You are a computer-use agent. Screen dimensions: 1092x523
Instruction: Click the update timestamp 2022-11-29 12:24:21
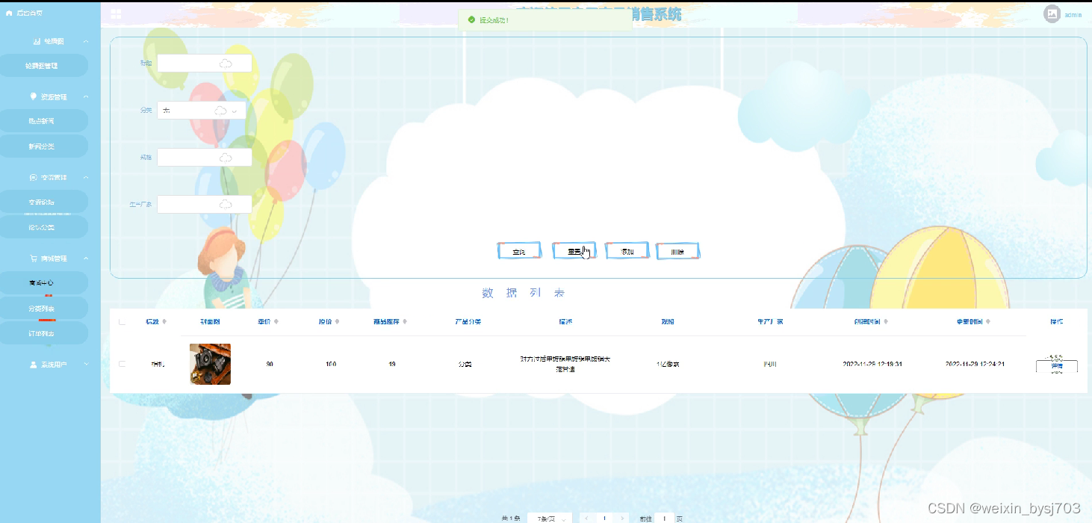[x=975, y=364]
